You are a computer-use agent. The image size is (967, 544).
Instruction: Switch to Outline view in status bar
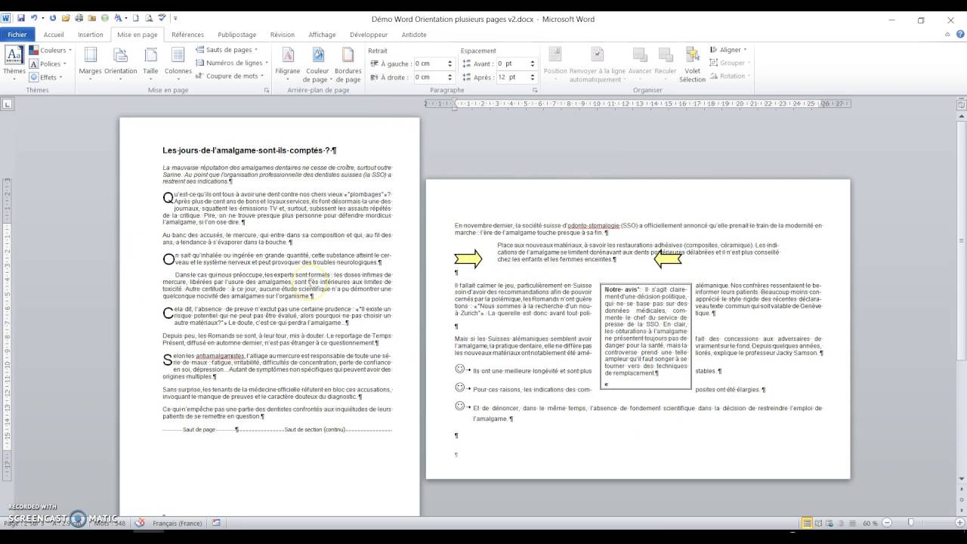click(841, 523)
